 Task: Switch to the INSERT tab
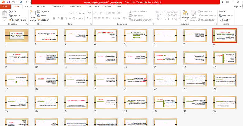coord(29,7)
